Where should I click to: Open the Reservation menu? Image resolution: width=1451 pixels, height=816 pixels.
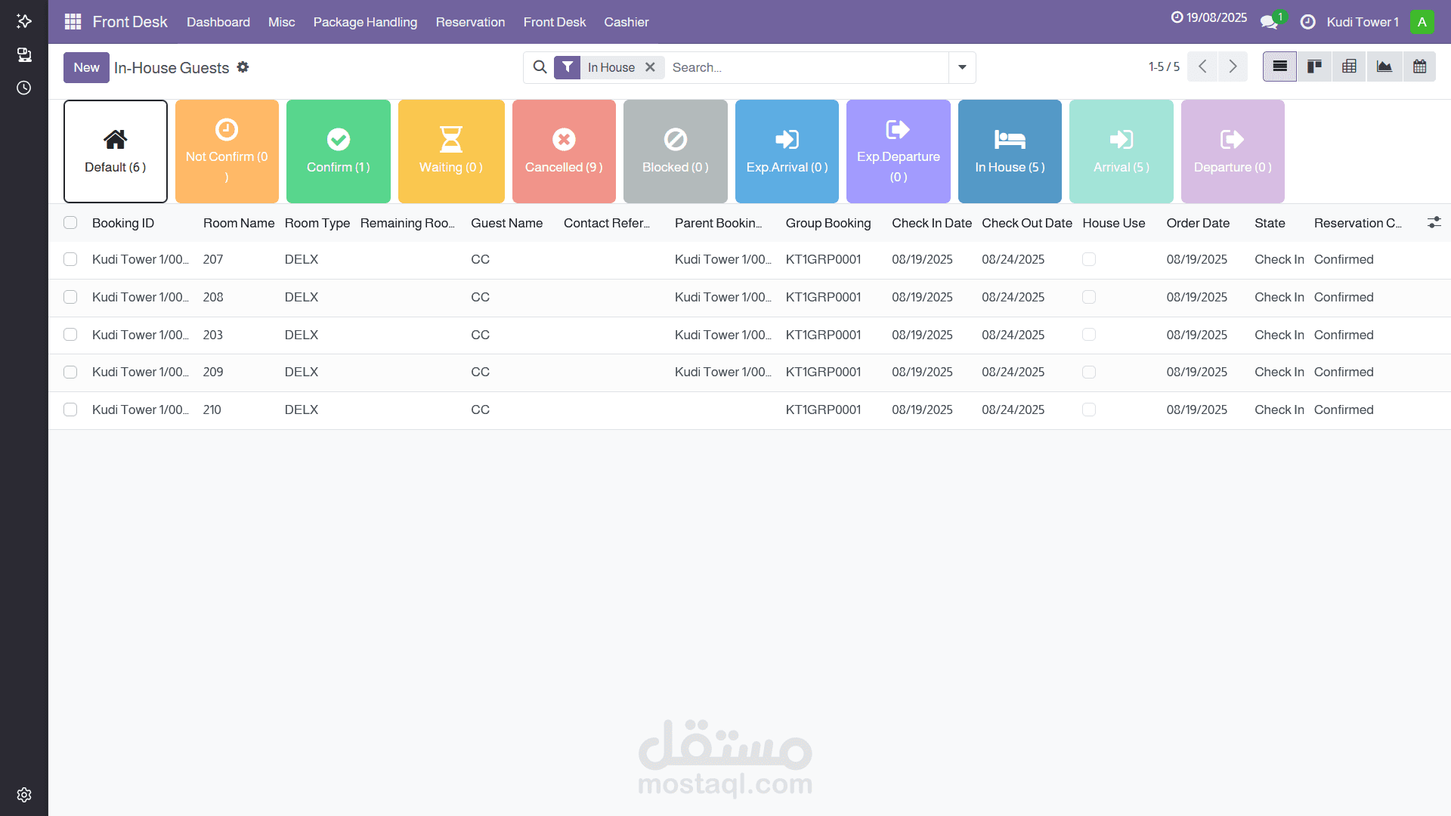point(470,22)
